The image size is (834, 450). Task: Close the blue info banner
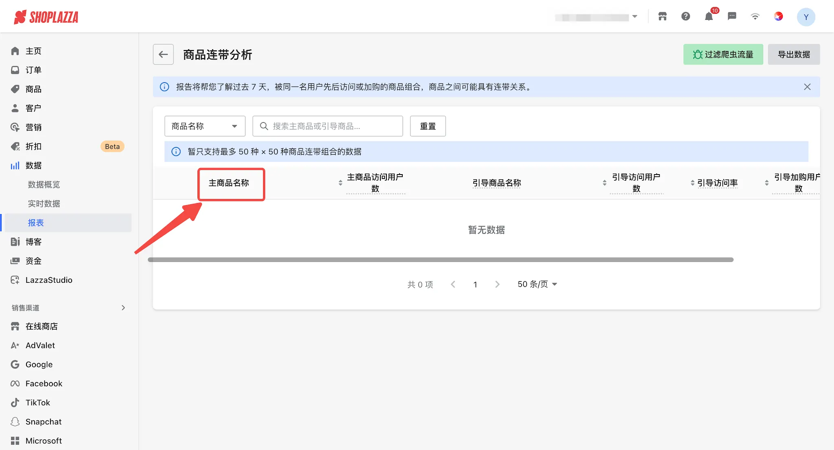pyautogui.click(x=807, y=87)
